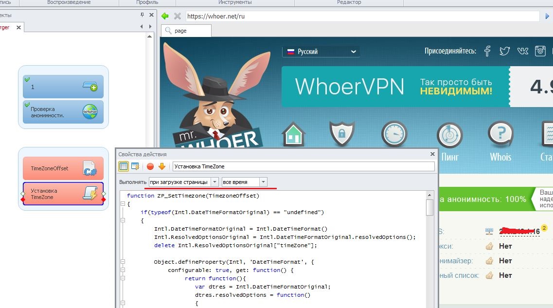Click the shield lock icon
This screenshot has height=308, width=553.
pyautogui.click(x=341, y=134)
